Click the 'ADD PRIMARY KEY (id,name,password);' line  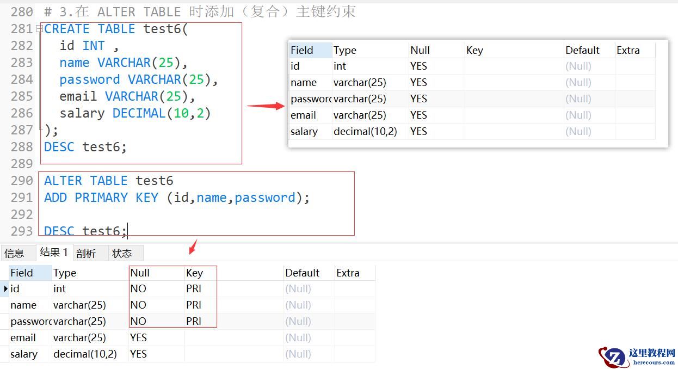point(177,198)
